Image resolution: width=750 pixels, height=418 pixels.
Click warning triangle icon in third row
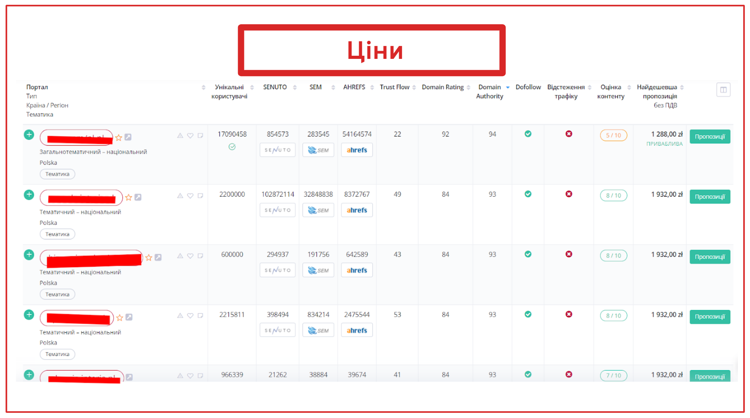point(180,256)
